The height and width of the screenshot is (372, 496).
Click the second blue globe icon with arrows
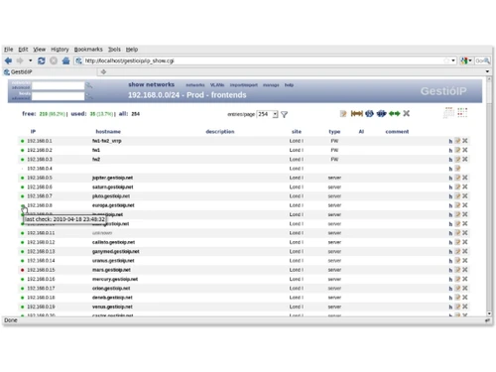pos(381,114)
